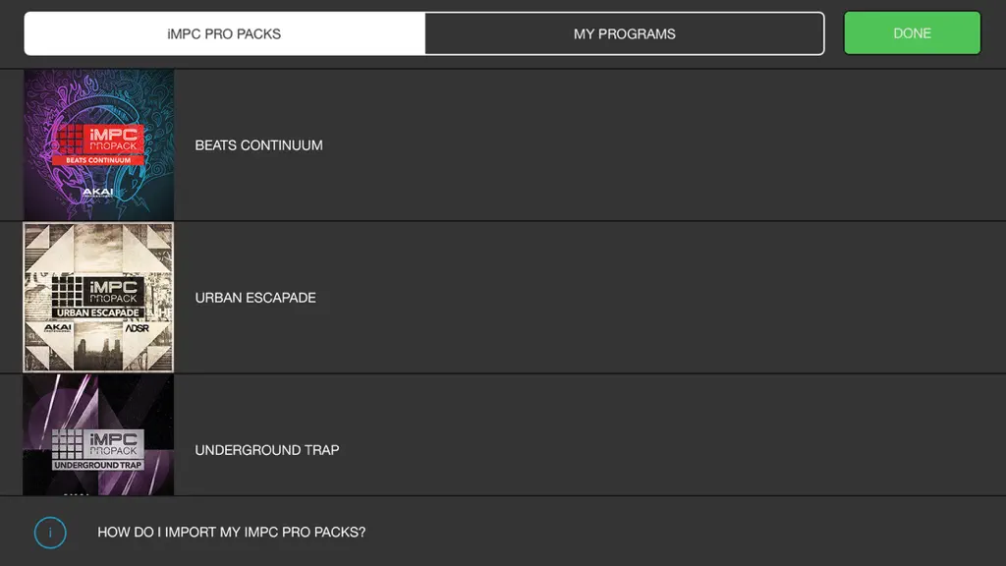Click the UNDERGROUND TRAP banner on cover art

tap(98, 465)
